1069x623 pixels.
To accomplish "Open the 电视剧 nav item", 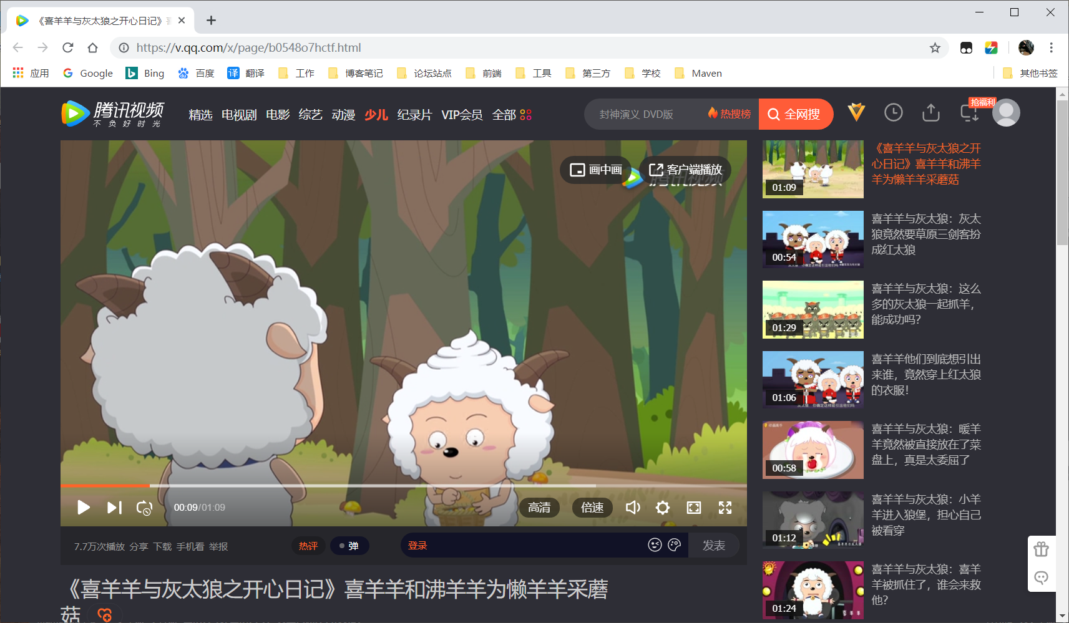I will pos(239,115).
